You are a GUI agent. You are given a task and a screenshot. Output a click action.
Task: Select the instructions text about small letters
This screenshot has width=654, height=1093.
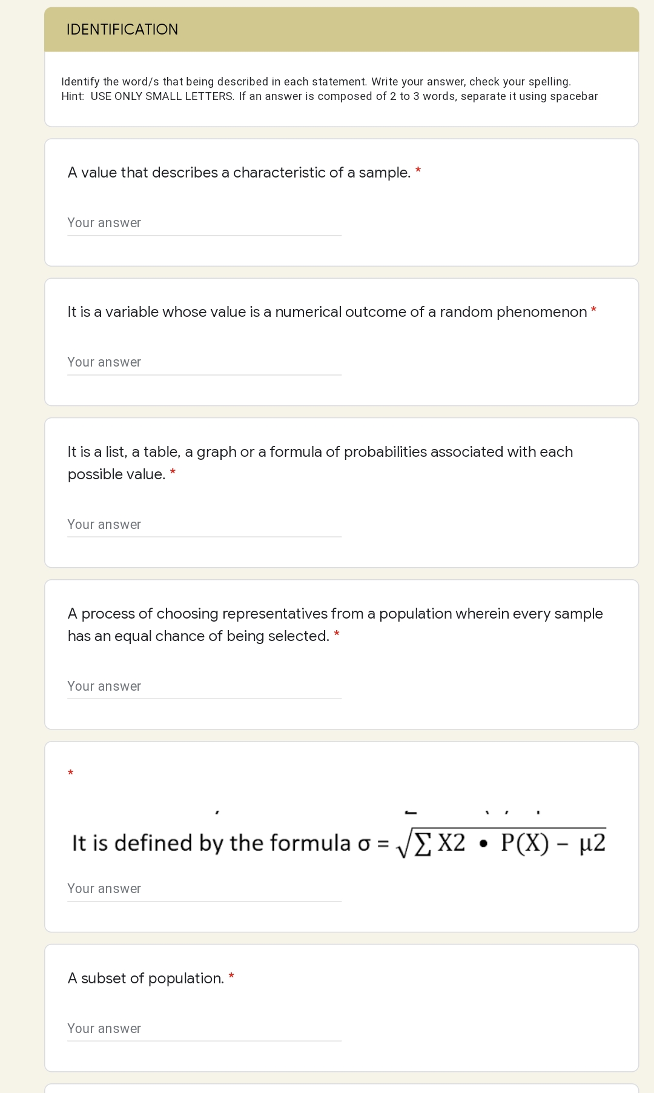pos(329,88)
